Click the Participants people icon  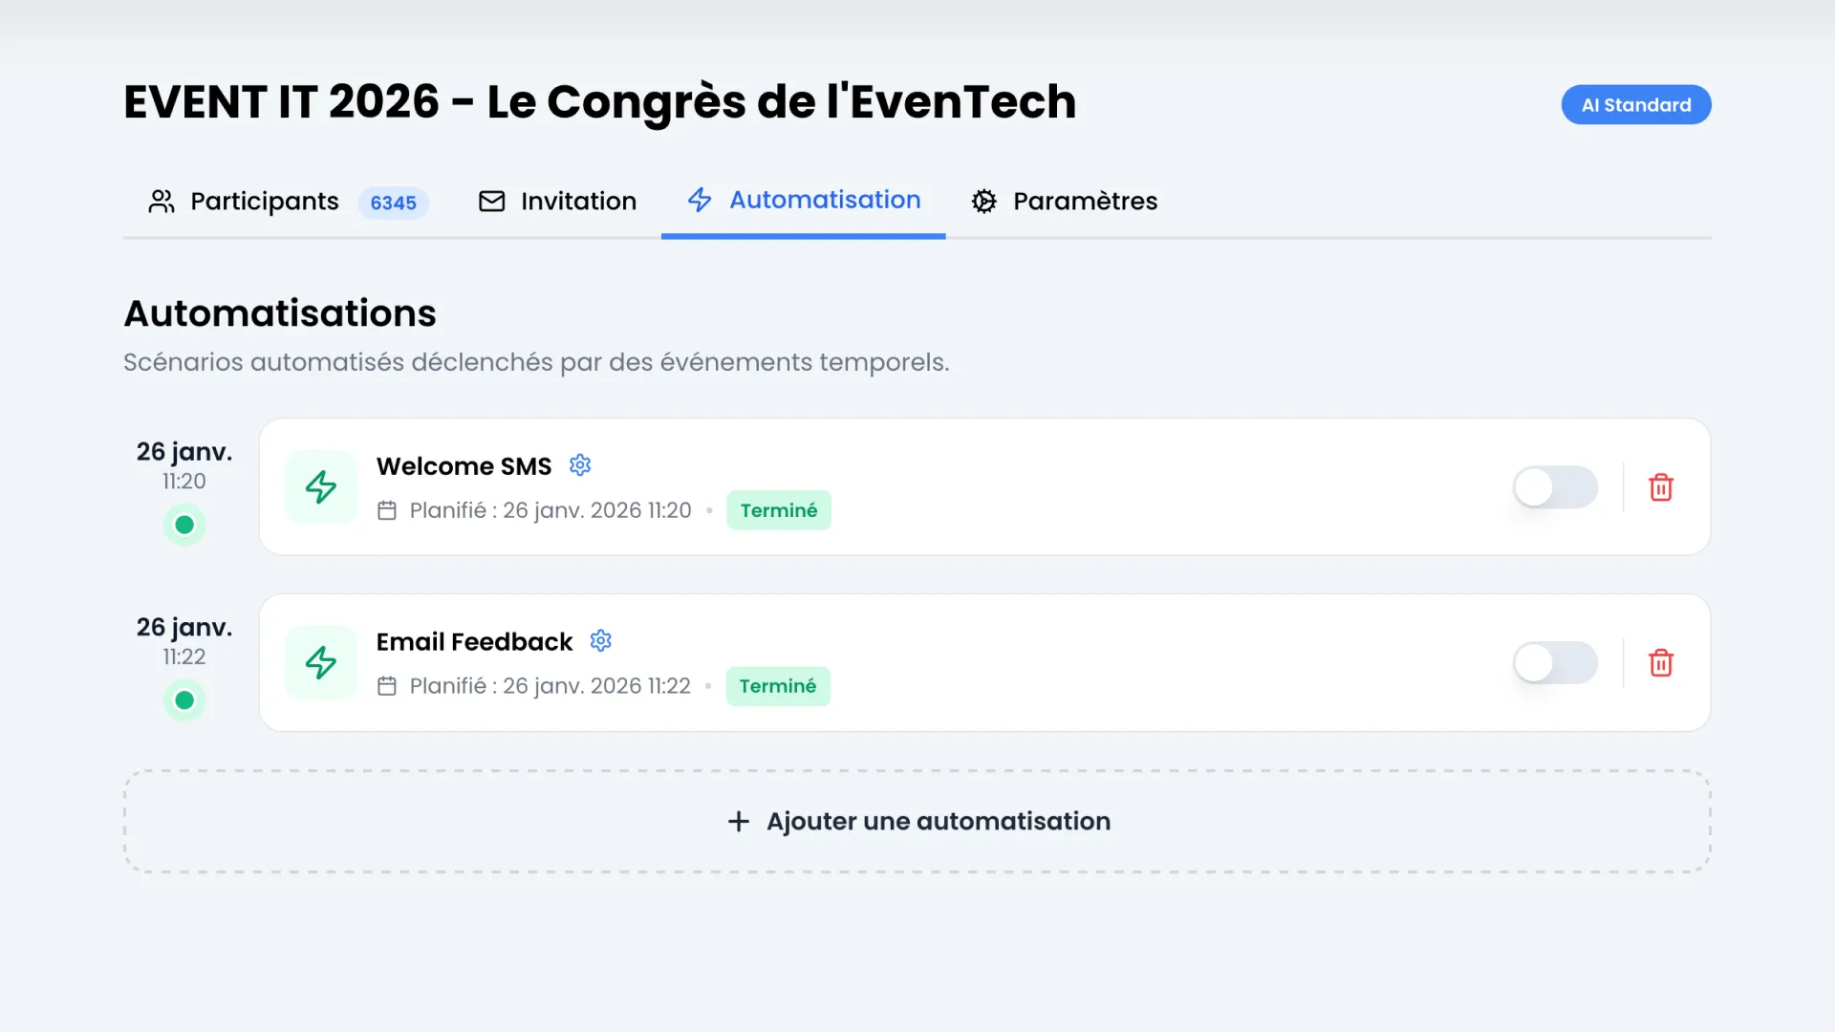pos(160,201)
